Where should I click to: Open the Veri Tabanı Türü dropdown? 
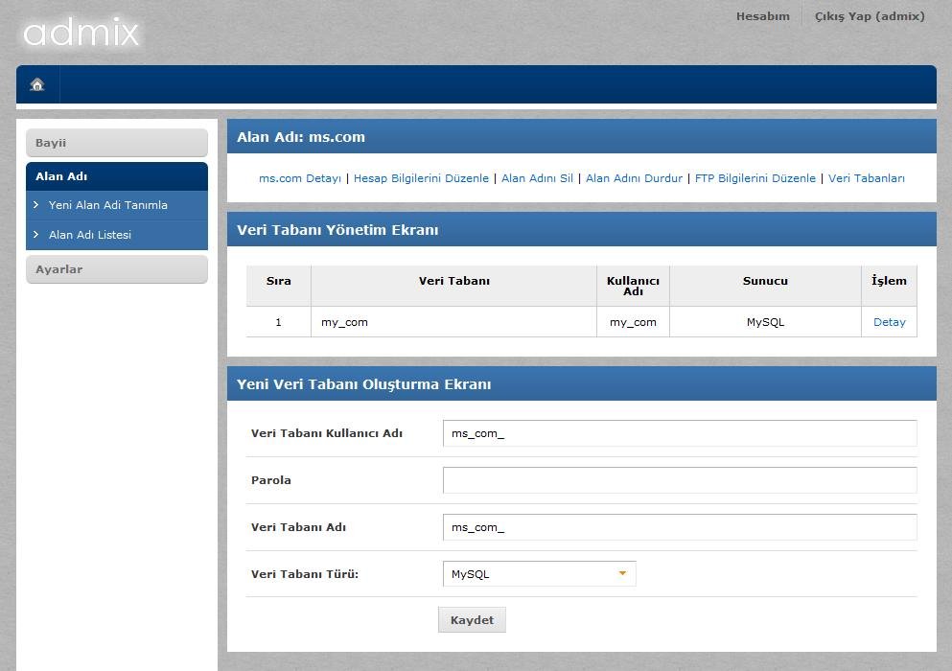click(x=624, y=573)
